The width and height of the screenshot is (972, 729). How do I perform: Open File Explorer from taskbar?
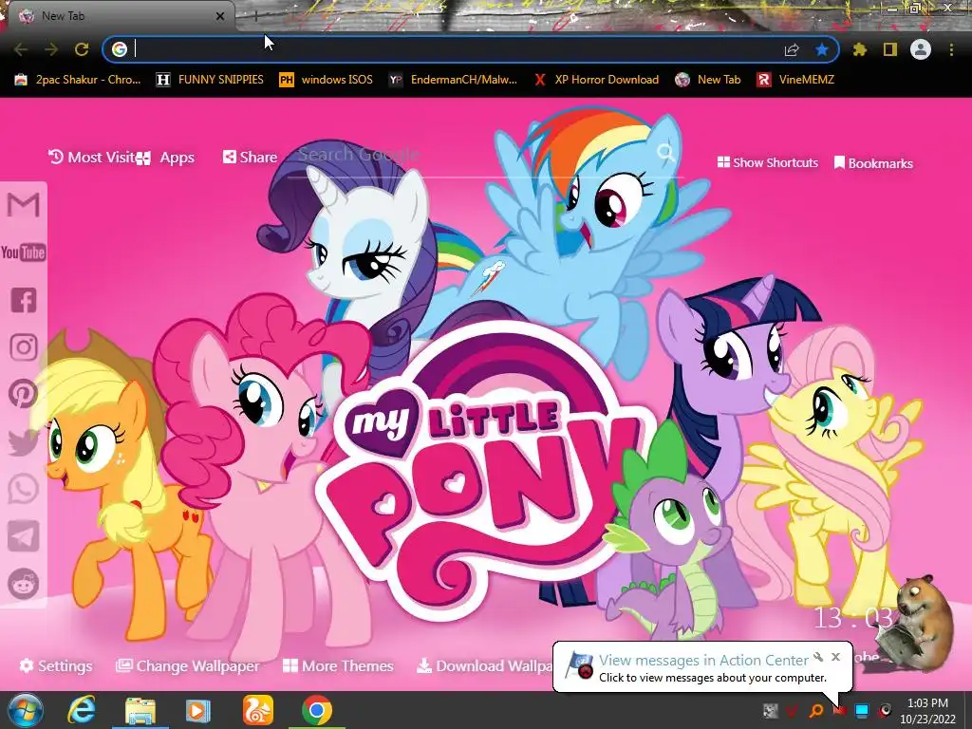coord(140,710)
